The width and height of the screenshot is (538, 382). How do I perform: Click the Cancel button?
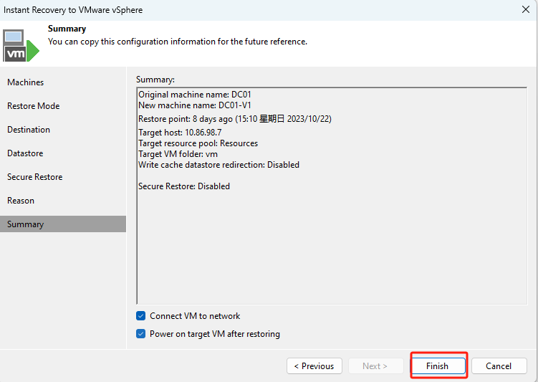pyautogui.click(x=499, y=366)
